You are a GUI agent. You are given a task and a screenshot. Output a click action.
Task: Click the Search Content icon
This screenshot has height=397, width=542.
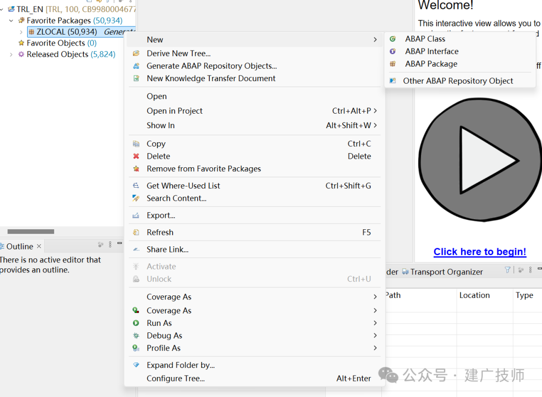tap(136, 198)
